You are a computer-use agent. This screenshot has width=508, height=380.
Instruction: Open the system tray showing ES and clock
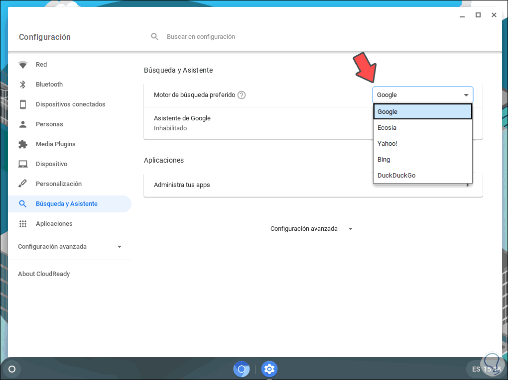(x=486, y=369)
